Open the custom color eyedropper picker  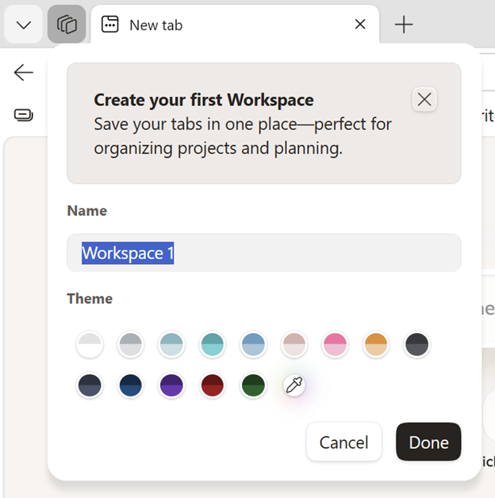click(x=294, y=385)
